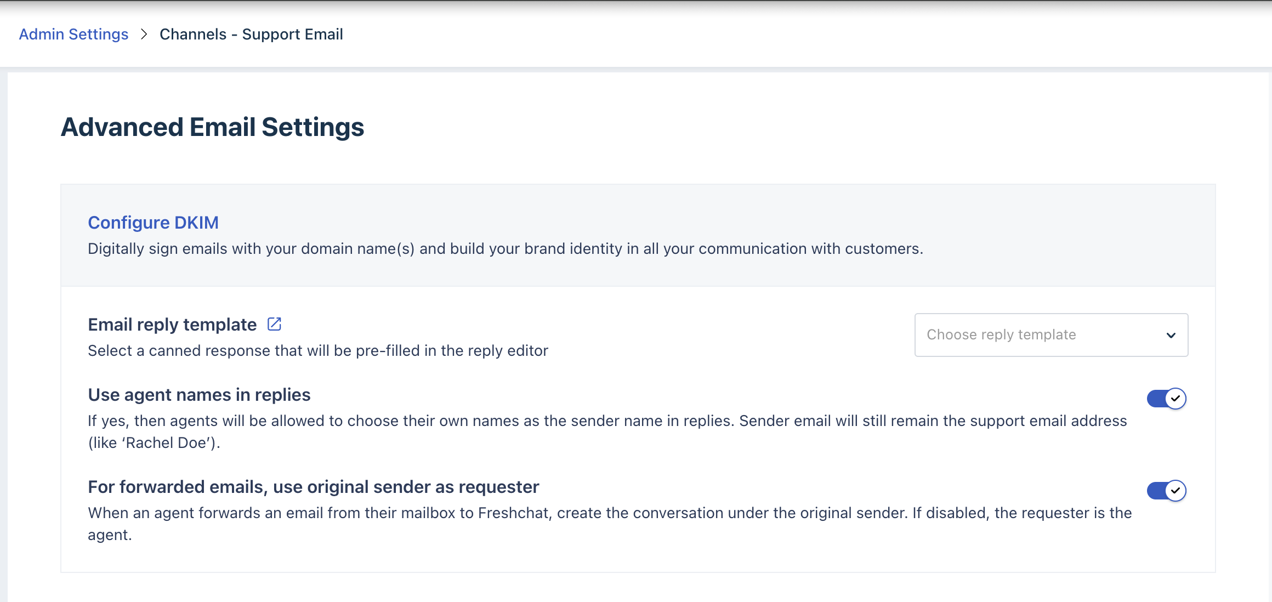Go back to Admin Settings breadcrumb

[73, 34]
